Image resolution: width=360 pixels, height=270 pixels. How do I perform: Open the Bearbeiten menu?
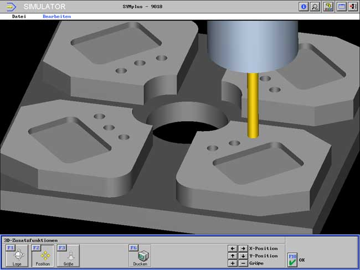[56, 17]
